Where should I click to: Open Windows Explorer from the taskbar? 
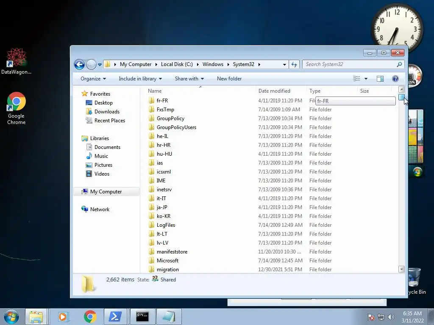tap(36, 317)
